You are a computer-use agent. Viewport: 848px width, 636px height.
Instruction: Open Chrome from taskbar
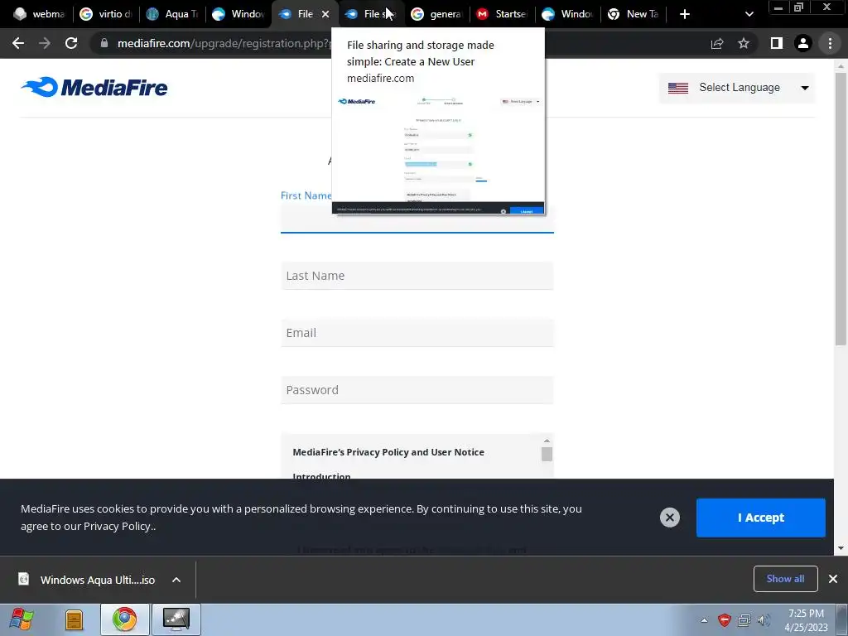coord(124,619)
